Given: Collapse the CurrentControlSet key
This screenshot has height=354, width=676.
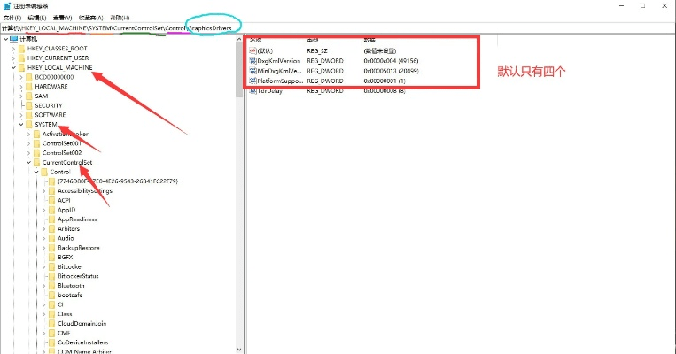Looking at the screenshot, I should [x=28, y=163].
